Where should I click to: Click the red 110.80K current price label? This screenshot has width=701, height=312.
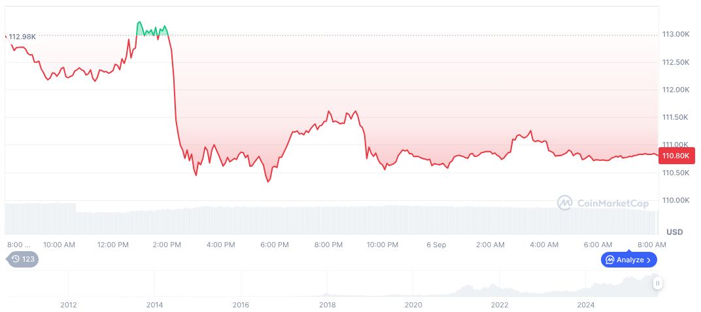(x=677, y=156)
